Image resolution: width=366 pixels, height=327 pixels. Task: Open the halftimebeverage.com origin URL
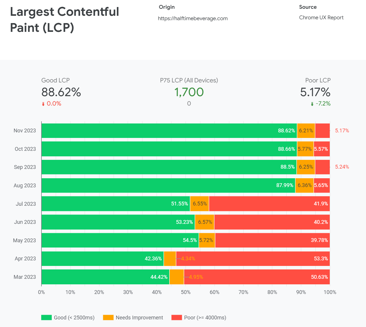(x=193, y=18)
